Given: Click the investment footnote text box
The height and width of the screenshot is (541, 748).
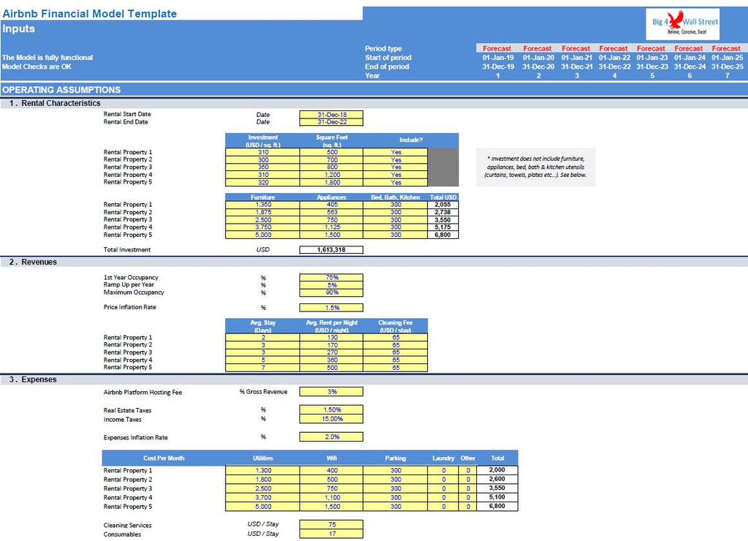Looking at the screenshot, I should tap(535, 167).
